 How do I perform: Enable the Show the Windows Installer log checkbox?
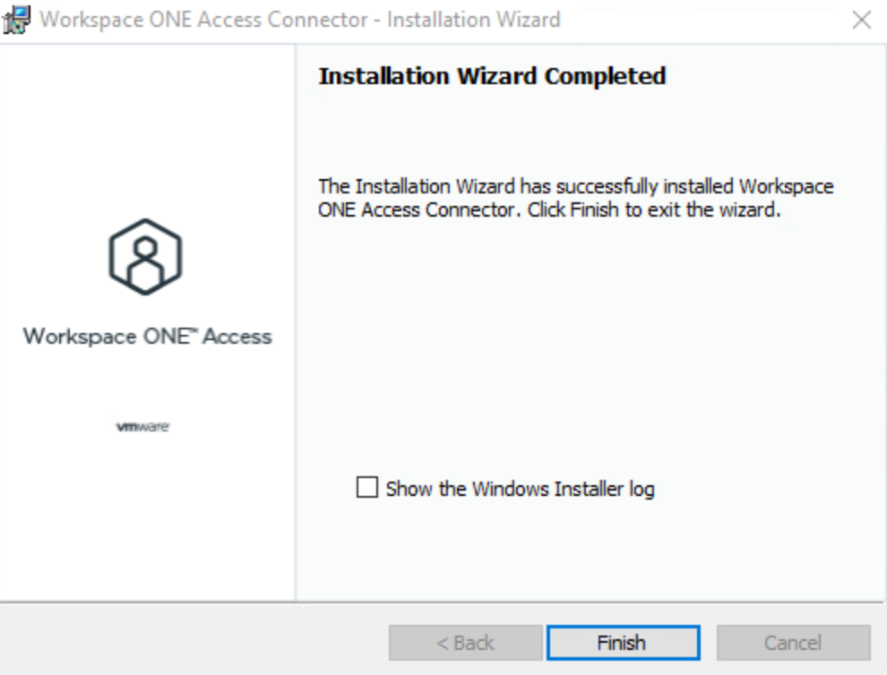[x=367, y=488]
